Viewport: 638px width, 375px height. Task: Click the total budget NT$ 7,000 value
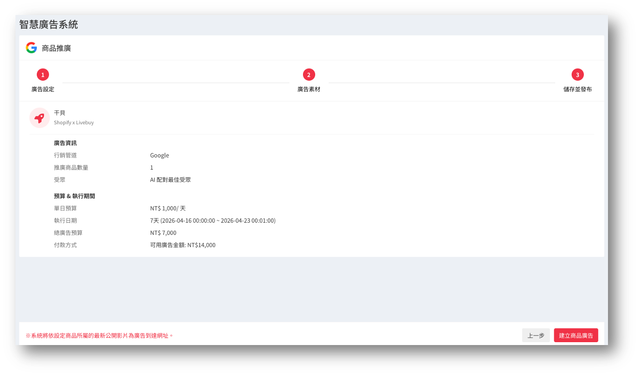(x=163, y=233)
